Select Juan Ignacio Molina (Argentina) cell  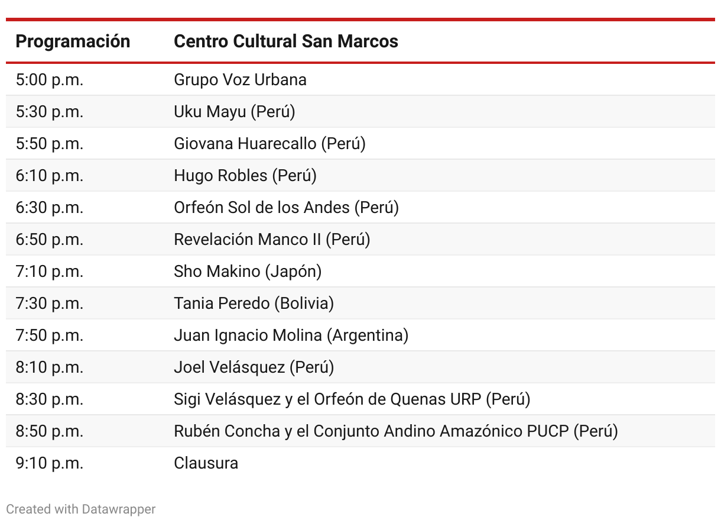point(291,335)
